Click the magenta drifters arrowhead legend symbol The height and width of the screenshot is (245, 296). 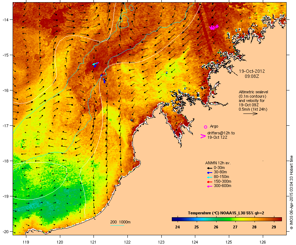click(x=203, y=136)
